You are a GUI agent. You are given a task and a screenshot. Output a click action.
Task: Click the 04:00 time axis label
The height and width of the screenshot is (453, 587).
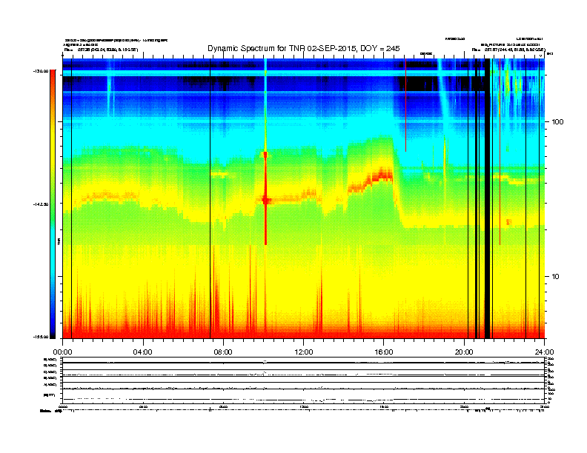(x=143, y=352)
